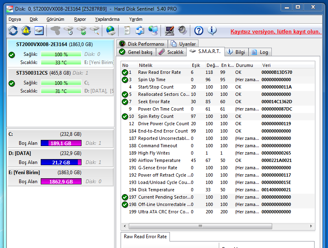The width and height of the screenshot is (328, 248).
Task: Click the ST2000VX008 health bar showing 100 %
Action: click(x=61, y=54)
